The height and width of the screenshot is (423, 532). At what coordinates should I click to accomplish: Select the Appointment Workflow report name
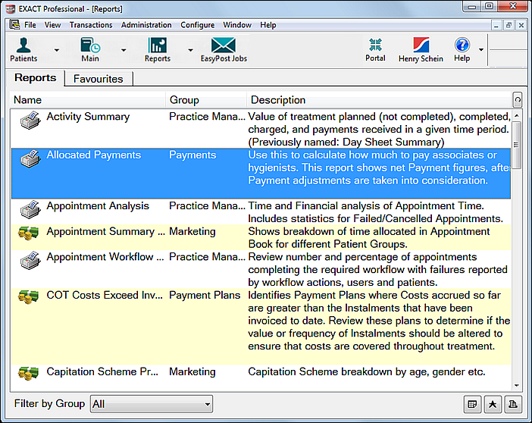point(105,257)
